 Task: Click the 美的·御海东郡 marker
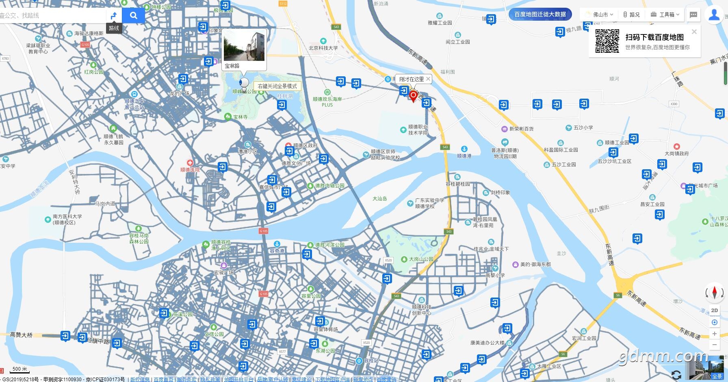coord(515,264)
